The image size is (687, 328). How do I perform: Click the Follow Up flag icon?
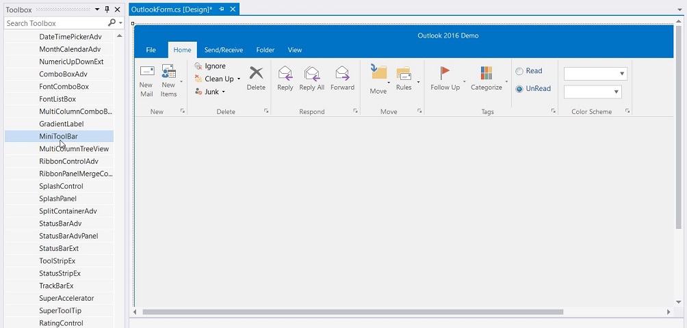click(x=445, y=72)
